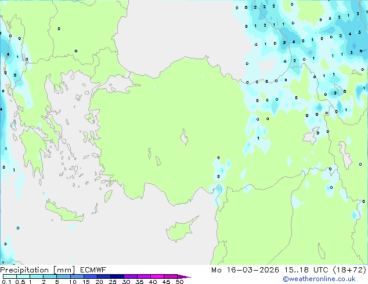The height and width of the screenshot is (284, 368).
Task: Click the weatheronline.co.uk copyright link
Action: 319,279
